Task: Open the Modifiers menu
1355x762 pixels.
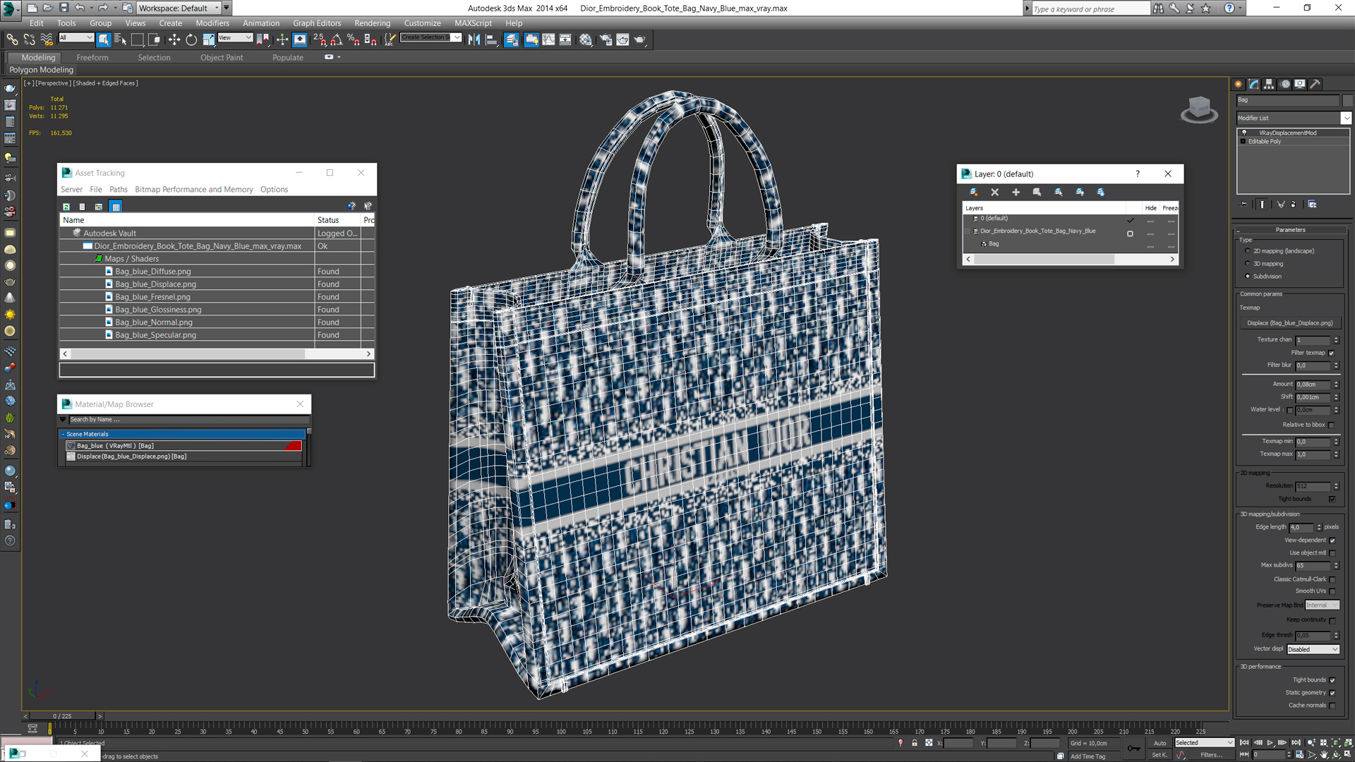Action: 212,23
